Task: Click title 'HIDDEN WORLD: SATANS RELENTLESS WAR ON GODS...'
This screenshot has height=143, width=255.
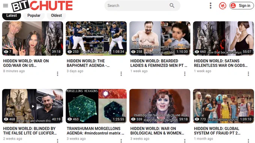Action: click(220, 63)
